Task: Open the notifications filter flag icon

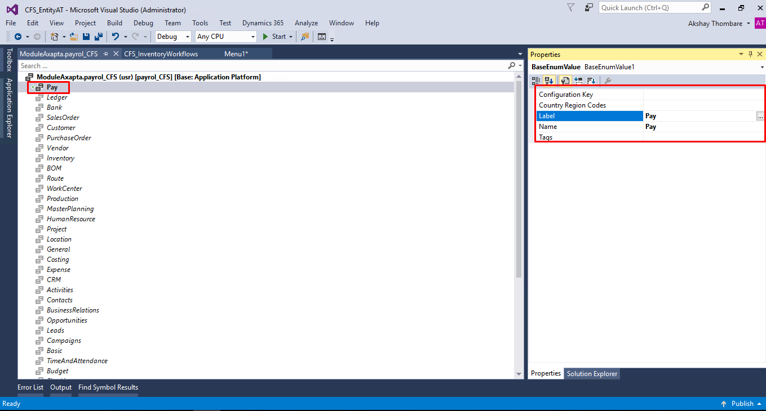Action: (571, 7)
